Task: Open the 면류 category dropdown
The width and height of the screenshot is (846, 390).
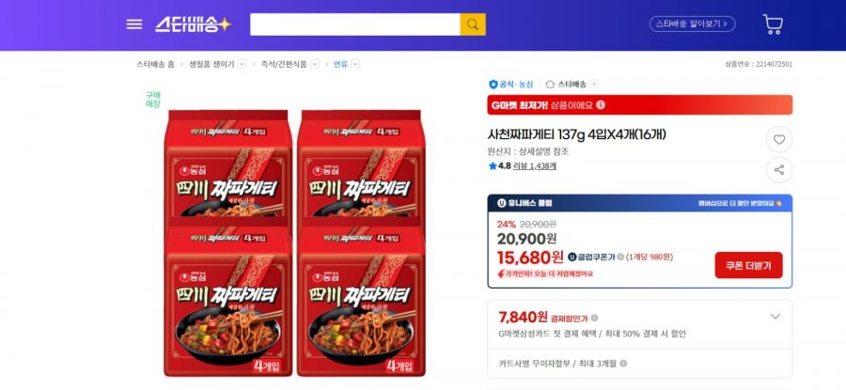Action: point(355,64)
